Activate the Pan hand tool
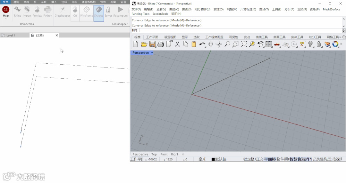 [x=210, y=44]
